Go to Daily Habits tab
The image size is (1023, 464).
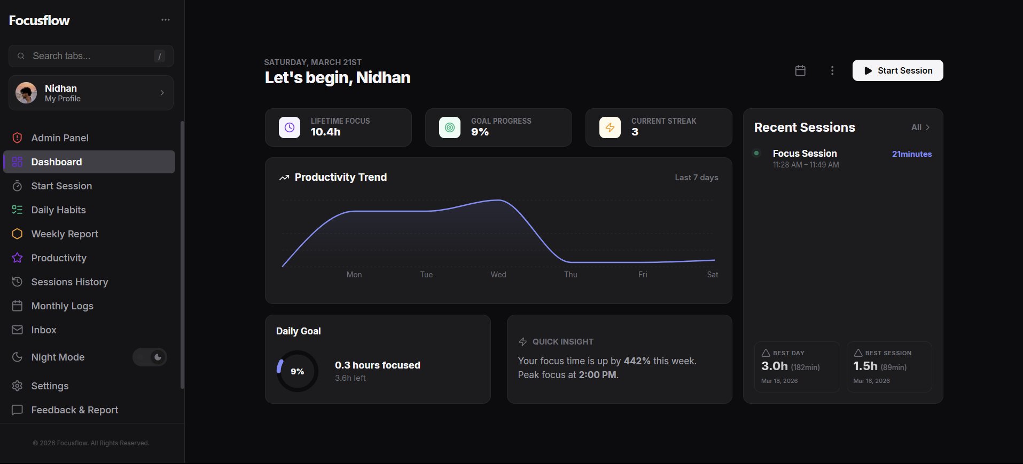point(58,210)
